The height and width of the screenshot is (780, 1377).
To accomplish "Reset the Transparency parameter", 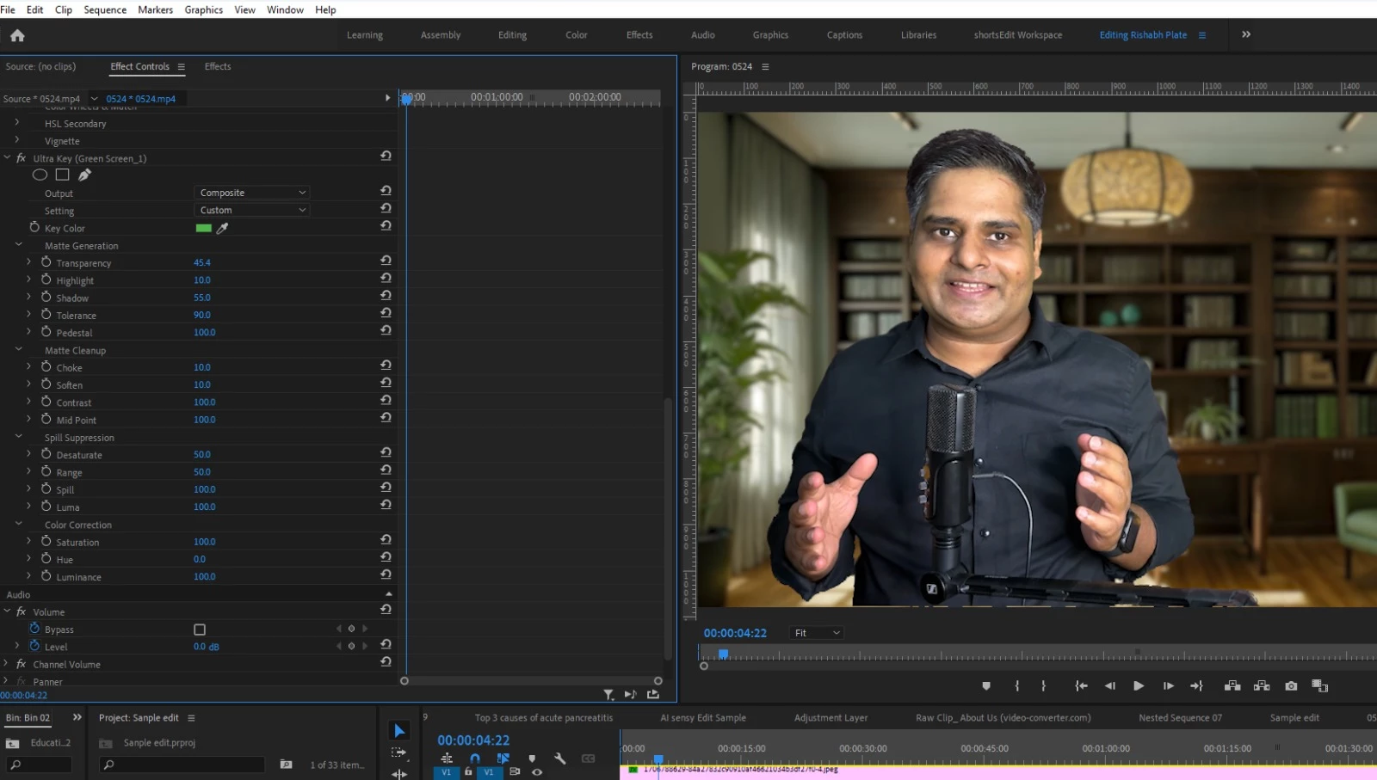I will 386,261.
